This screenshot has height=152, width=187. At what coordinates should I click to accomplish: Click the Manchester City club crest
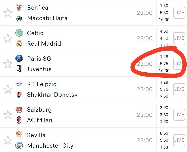coord(19,145)
